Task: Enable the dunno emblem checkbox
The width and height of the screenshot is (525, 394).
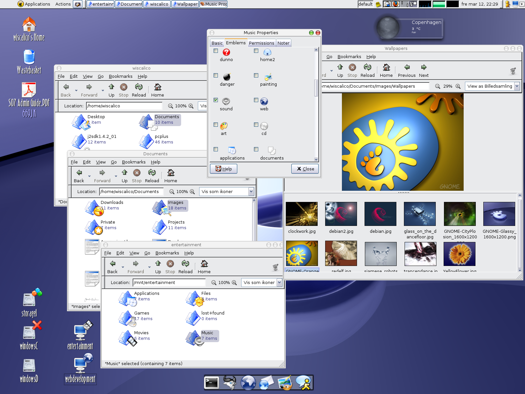Action: coord(216,51)
